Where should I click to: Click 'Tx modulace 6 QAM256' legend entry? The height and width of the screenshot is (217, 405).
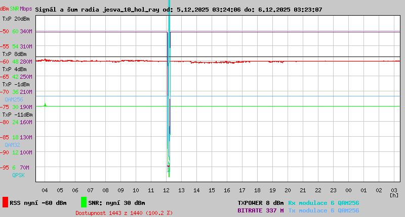[x=323, y=210]
